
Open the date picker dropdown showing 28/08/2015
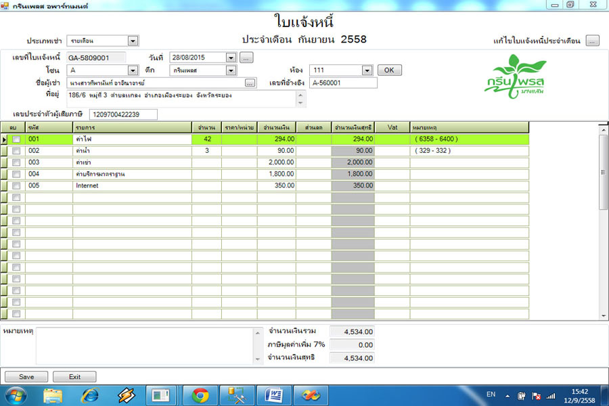click(231, 58)
